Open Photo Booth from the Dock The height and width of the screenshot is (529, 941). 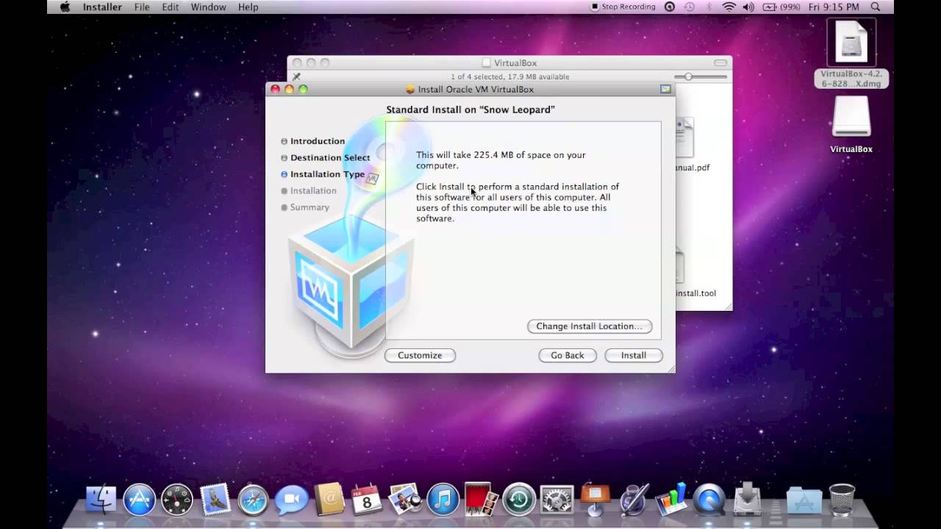pyautogui.click(x=481, y=498)
